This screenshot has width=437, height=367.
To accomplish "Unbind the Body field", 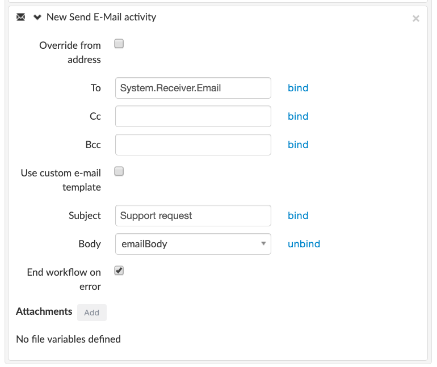I will coord(304,244).
